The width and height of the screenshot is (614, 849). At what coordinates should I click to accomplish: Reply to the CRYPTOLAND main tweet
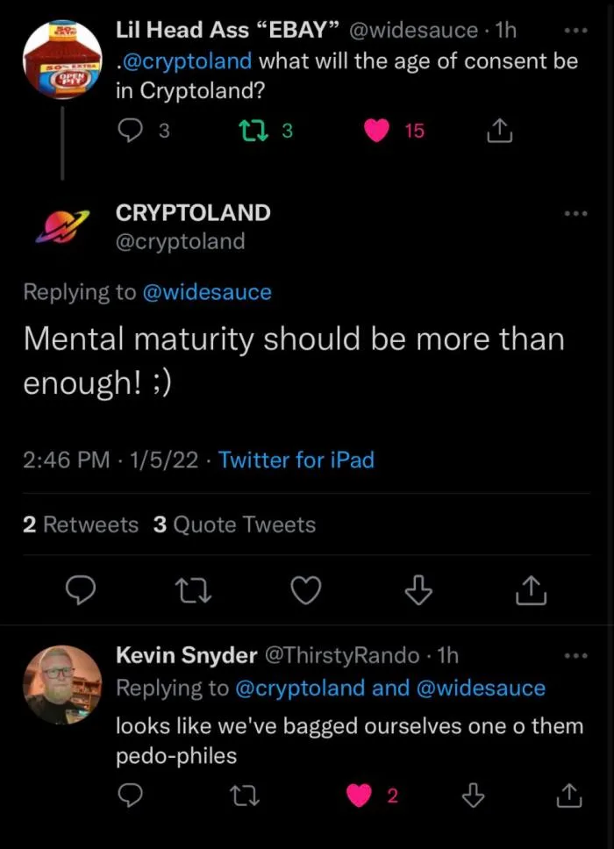[82, 593]
